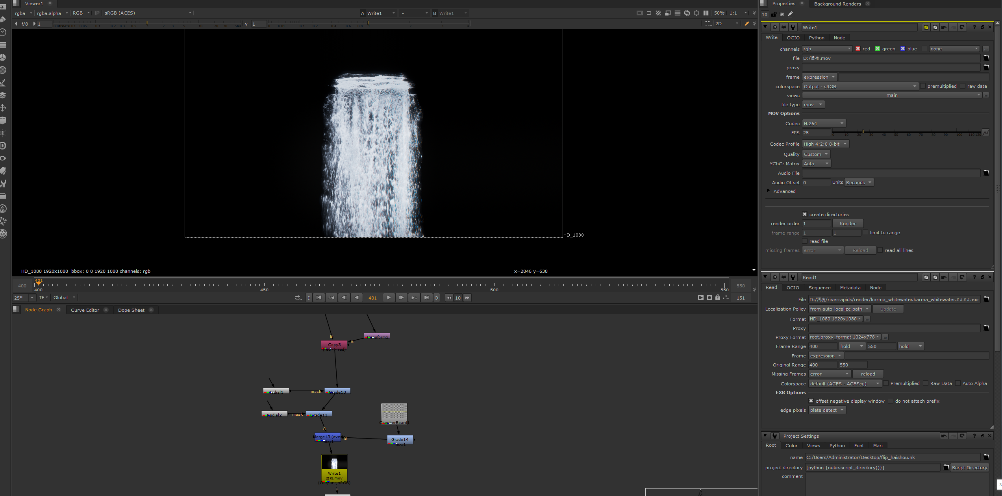Open the Draw nodes menu in the toolbar

(4, 19)
